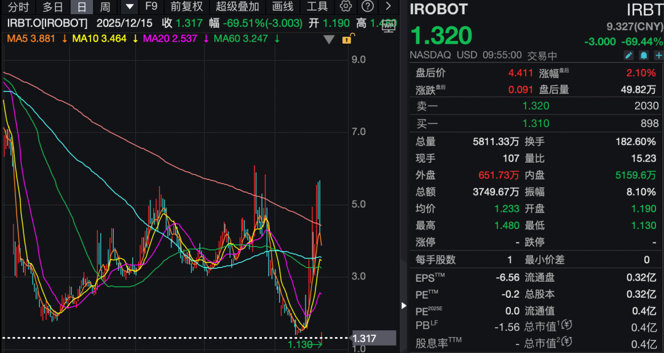
Task: Click the gray down triangle above chart
Action: (329, 40)
